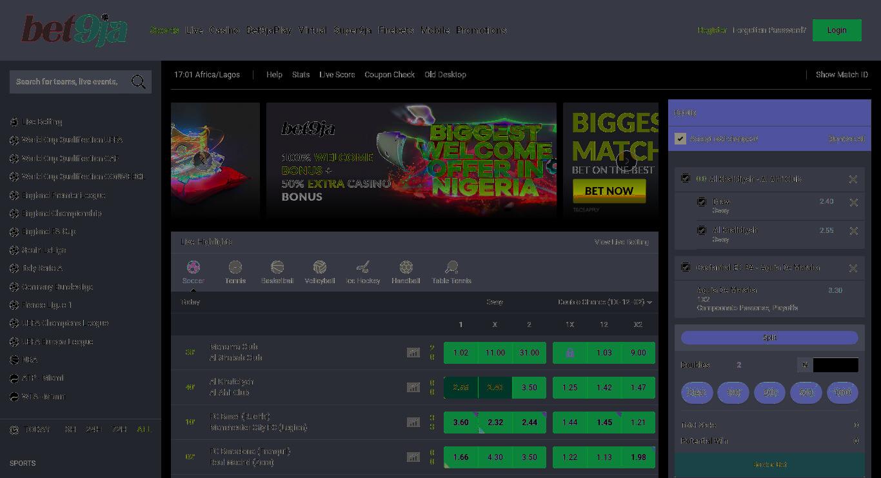The height and width of the screenshot is (478, 881).
Task: Open UEFA Champions League in sidebar
Action: tap(64, 323)
